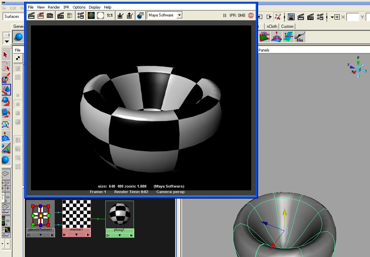Click Keep Image down-arrow icon
The height and width of the screenshot is (257, 370).
coord(120,15)
